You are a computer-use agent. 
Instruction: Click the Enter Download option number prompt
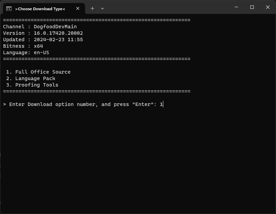(83, 105)
